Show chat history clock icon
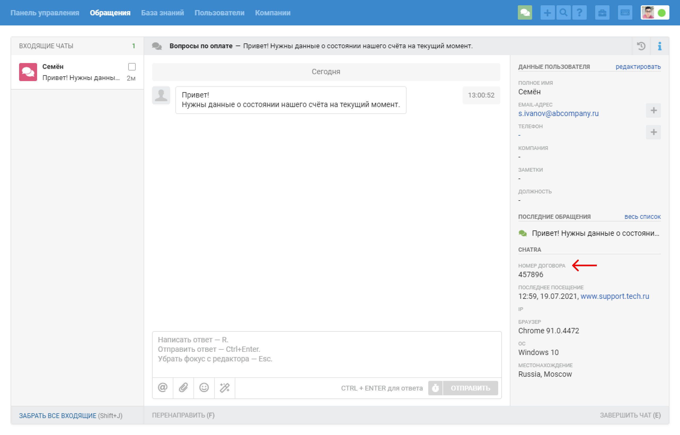Image resolution: width=680 pixels, height=435 pixels. click(x=641, y=46)
